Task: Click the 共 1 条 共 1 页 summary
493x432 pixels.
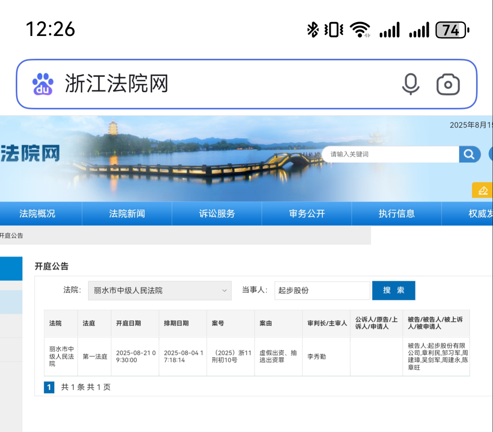Action: tap(86, 387)
